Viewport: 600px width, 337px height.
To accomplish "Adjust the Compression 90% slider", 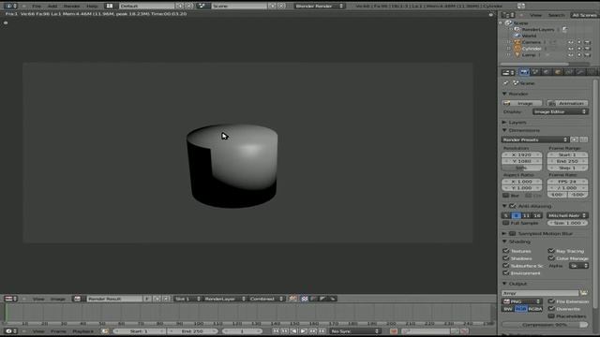I will point(545,325).
